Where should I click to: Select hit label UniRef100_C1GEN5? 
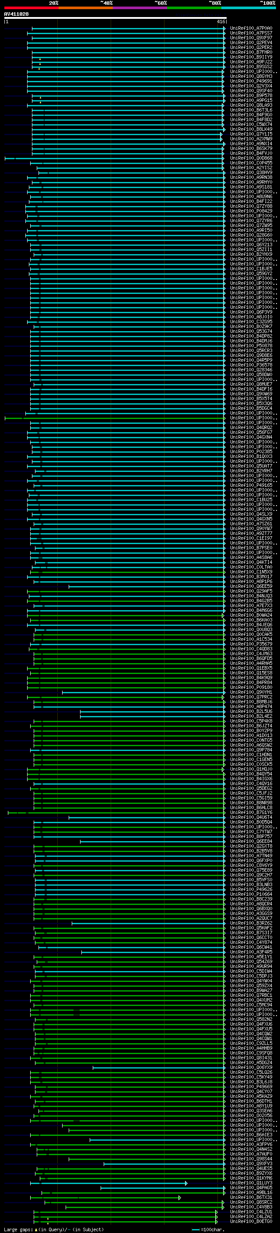click(251, 759)
